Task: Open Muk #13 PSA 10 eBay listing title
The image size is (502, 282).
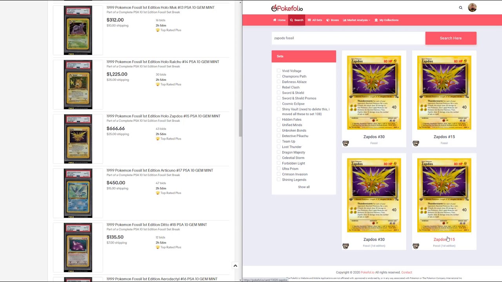Action: 160,7
